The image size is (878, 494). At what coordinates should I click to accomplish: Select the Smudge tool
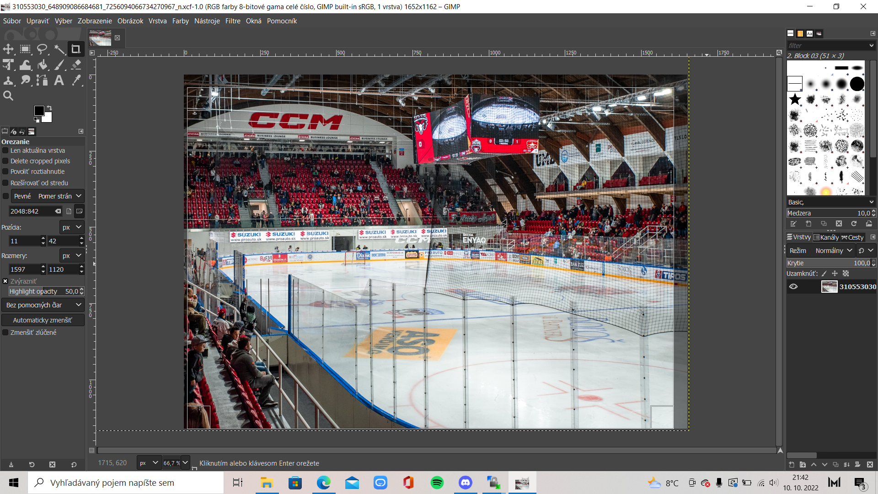coord(25,81)
